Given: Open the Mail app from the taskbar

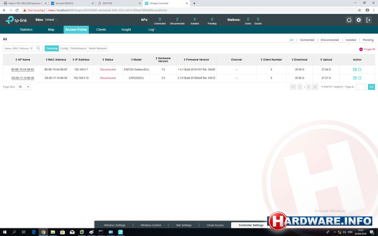Looking at the screenshot, I should (72, 232).
